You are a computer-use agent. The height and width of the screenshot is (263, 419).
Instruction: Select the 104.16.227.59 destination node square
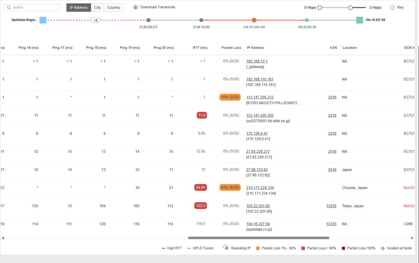click(x=360, y=20)
